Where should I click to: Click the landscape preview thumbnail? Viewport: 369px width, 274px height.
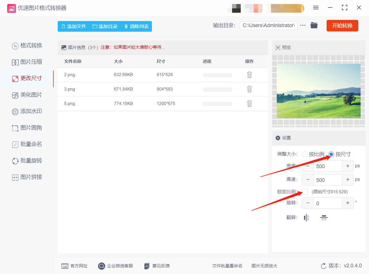(x=318, y=90)
